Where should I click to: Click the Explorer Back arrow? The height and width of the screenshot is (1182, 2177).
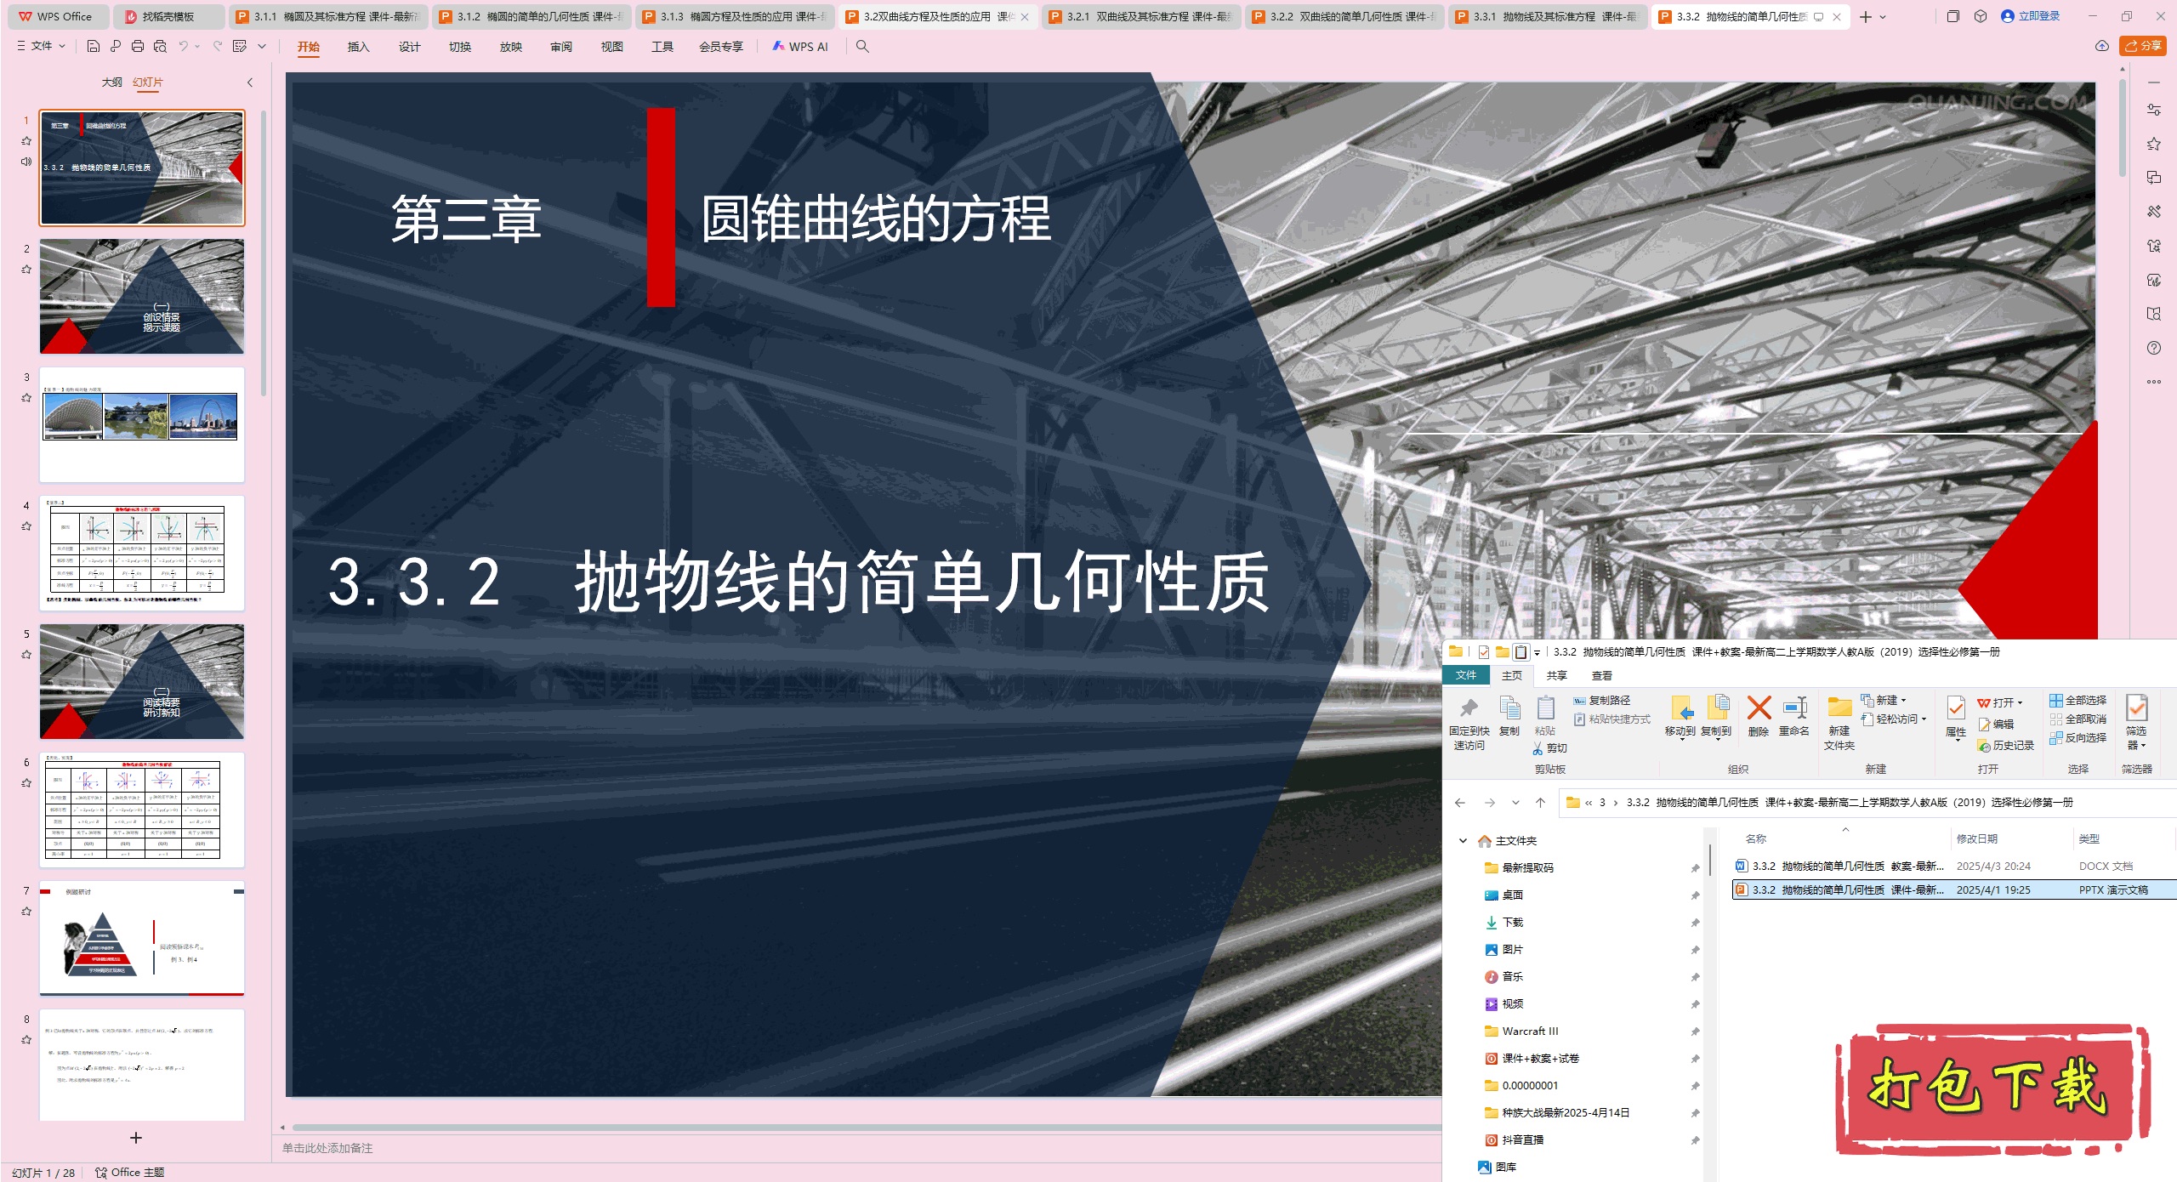[x=1460, y=803]
